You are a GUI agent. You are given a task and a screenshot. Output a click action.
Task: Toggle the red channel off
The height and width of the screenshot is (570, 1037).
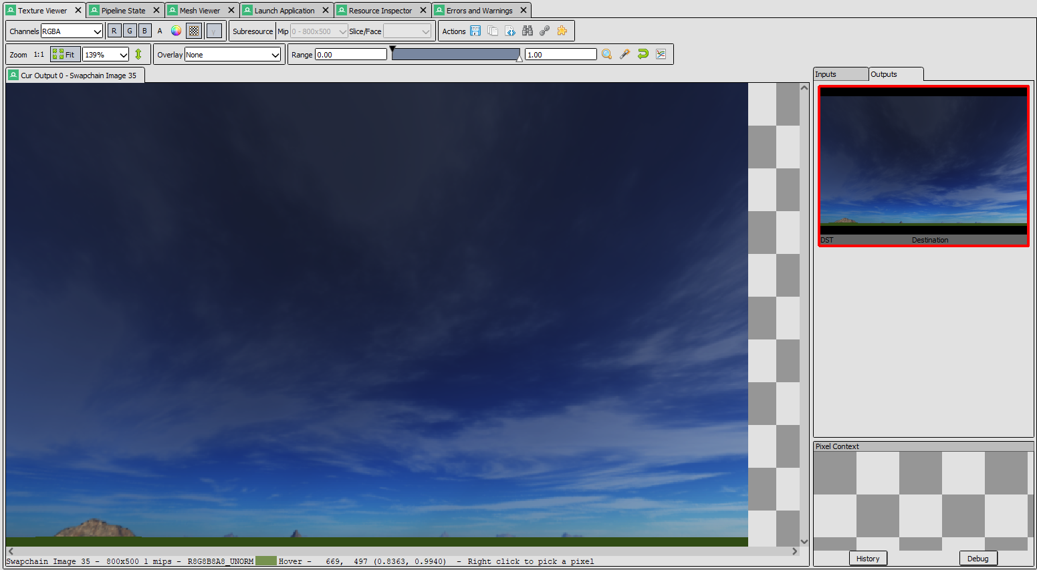pyautogui.click(x=114, y=30)
